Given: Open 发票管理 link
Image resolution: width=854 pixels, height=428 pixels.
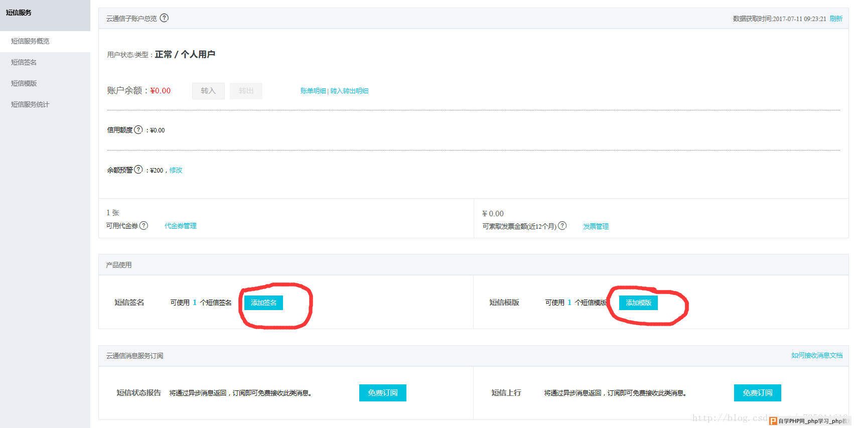Looking at the screenshot, I should click(596, 226).
